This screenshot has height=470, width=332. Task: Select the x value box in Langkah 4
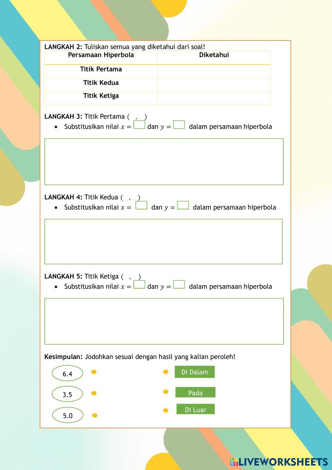tap(141, 205)
